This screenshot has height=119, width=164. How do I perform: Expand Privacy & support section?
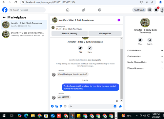(145, 68)
